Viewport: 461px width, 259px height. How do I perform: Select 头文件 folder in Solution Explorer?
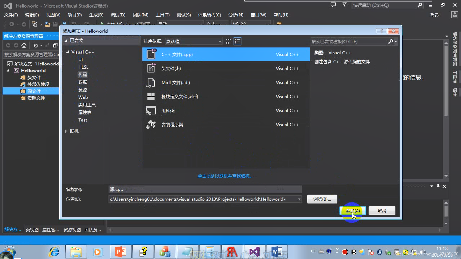point(34,77)
